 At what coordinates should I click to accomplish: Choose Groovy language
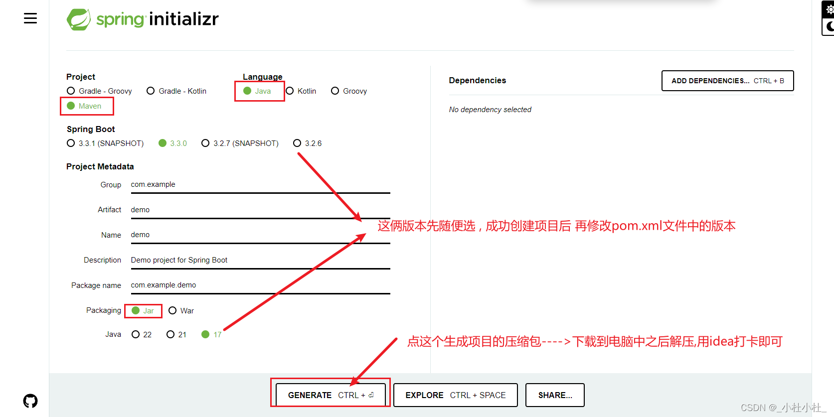point(349,91)
